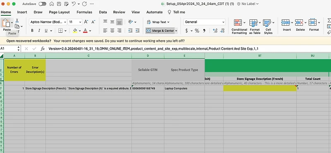Switch to the Page Layout tab

pyautogui.click(x=59, y=12)
